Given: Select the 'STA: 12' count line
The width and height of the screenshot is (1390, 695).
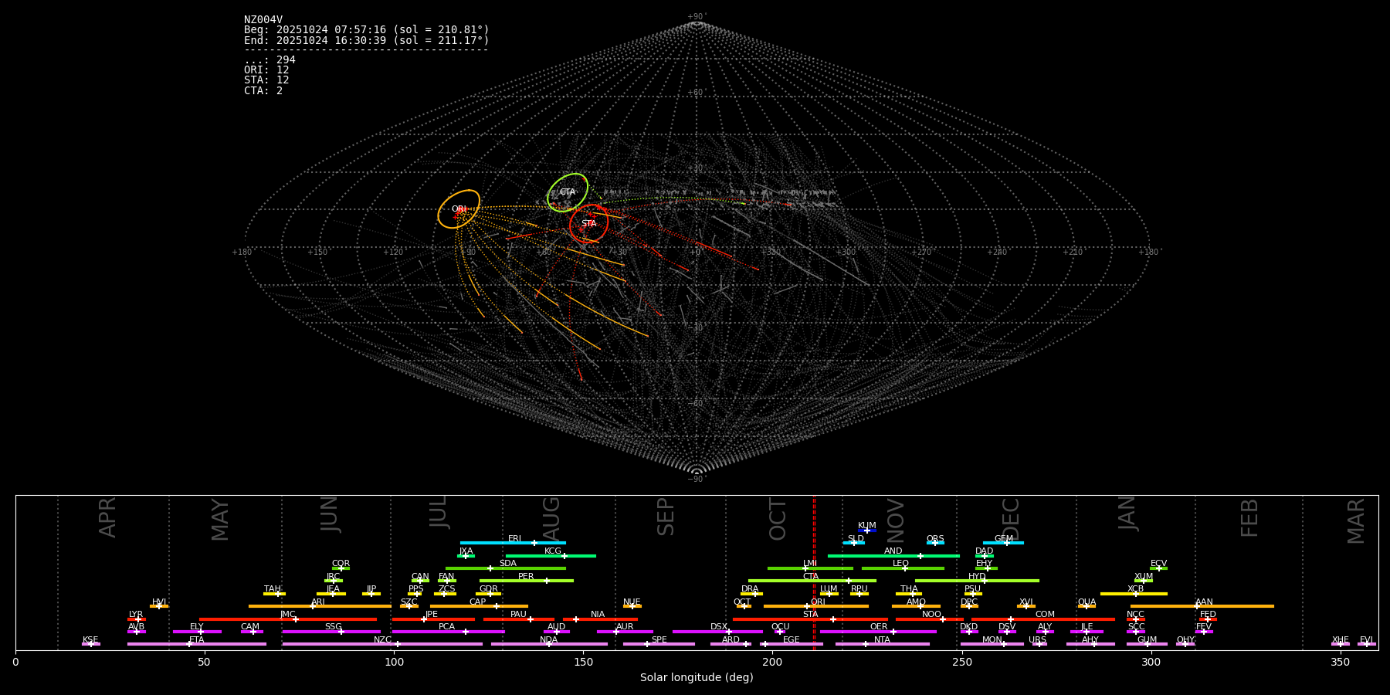Looking at the screenshot, I should [x=266, y=80].
